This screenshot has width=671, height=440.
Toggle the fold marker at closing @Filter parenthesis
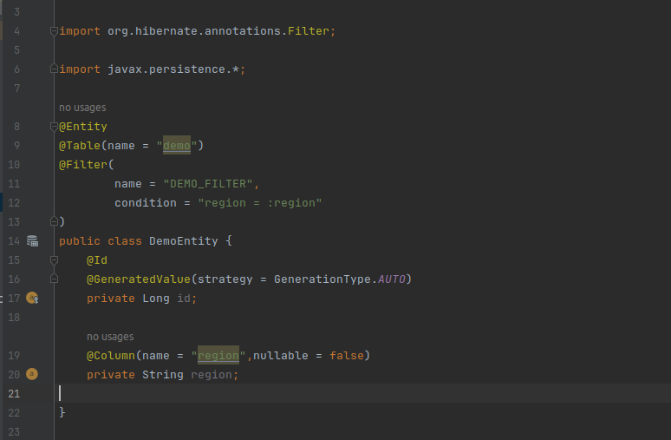[54, 221]
